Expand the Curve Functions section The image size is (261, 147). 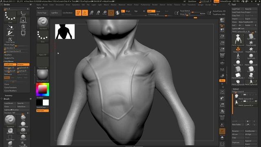pos(10,87)
